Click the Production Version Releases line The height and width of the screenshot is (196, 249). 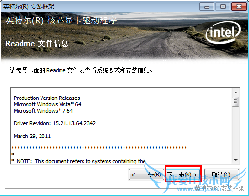(x=47, y=98)
